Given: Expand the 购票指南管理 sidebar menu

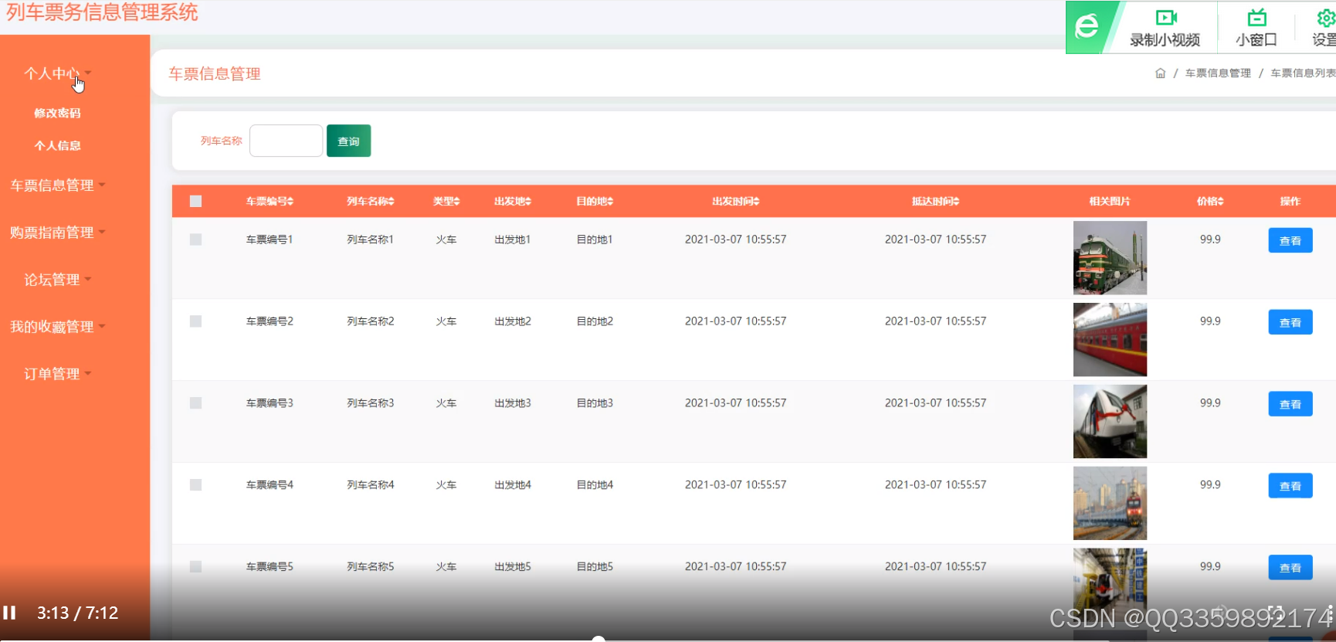Looking at the screenshot, I should click(58, 233).
